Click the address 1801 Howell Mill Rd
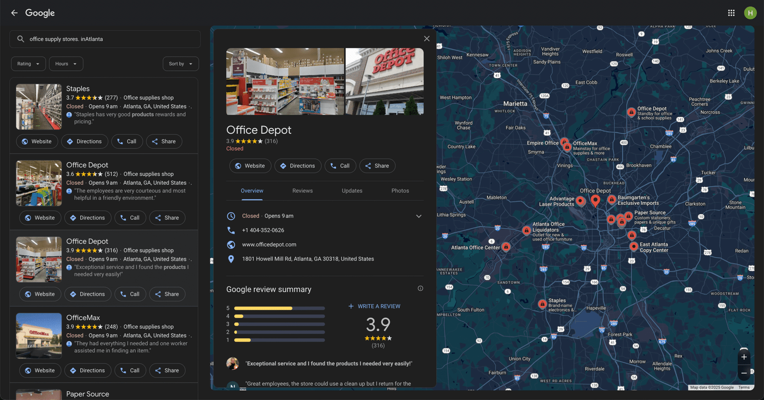Viewport: 764px width, 400px height. coord(308,259)
